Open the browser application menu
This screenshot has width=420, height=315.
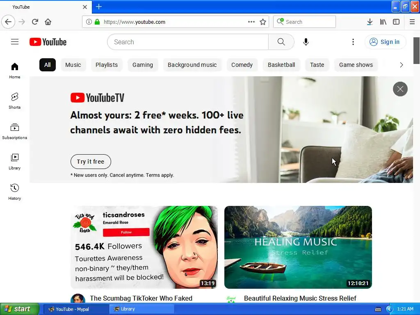[412, 22]
